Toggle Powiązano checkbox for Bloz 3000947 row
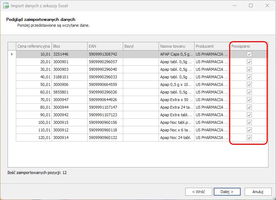The height and width of the screenshot is (200, 276). click(x=249, y=100)
